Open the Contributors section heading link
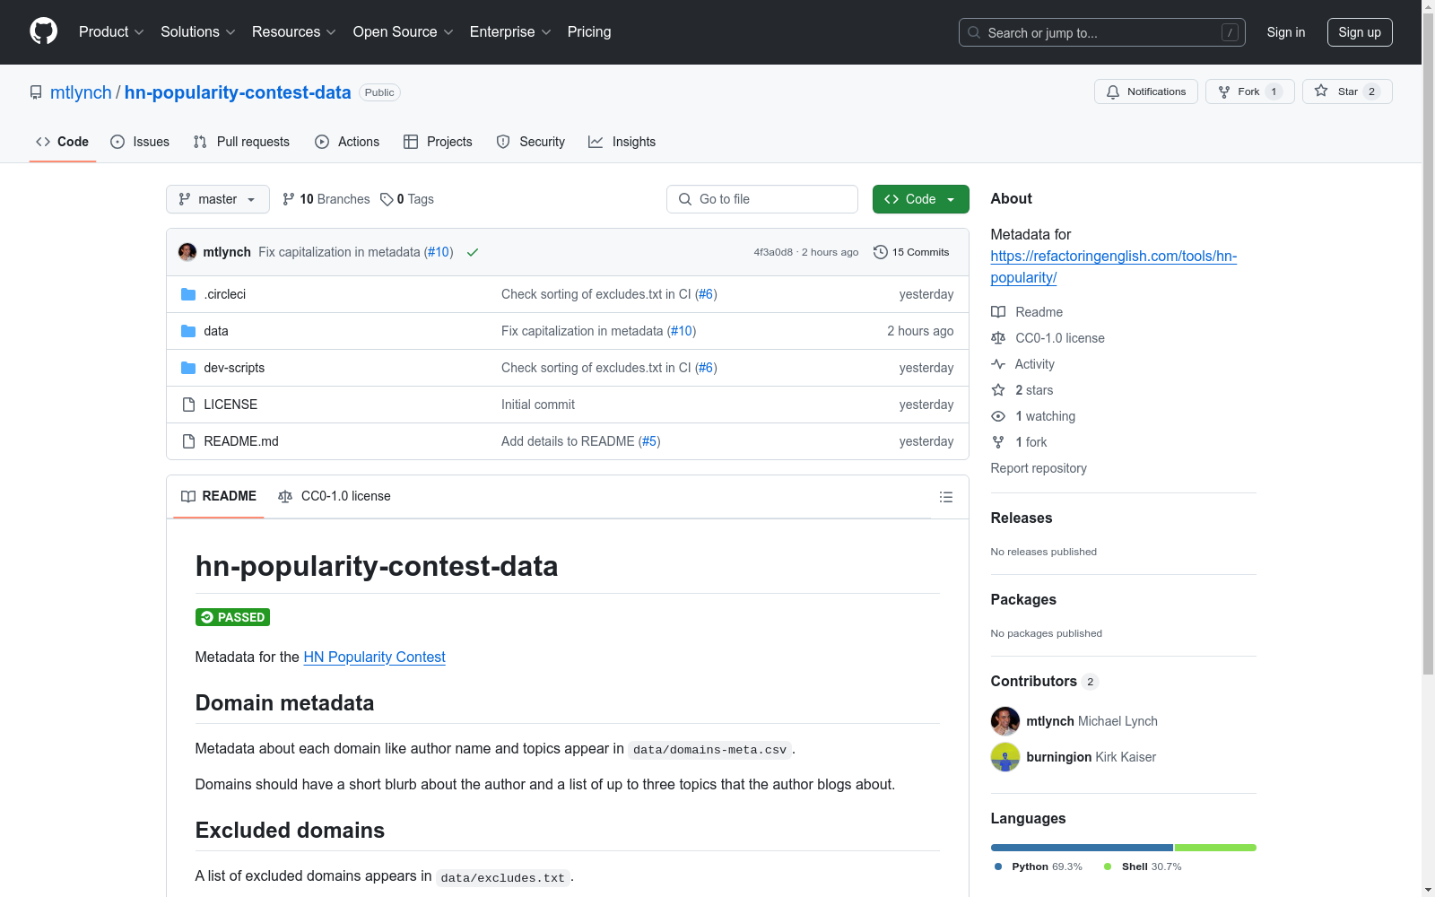Image resolution: width=1435 pixels, height=897 pixels. click(x=1044, y=682)
